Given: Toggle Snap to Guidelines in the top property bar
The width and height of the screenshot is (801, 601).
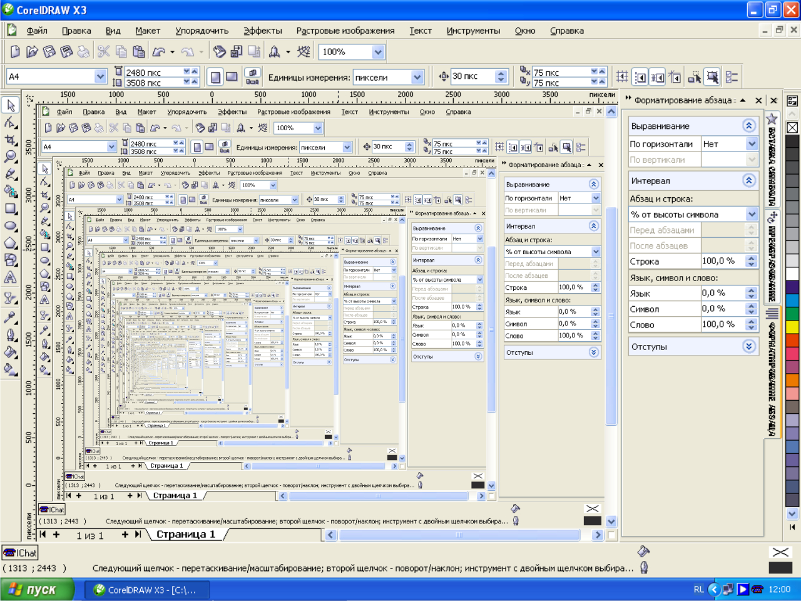Looking at the screenshot, I should point(640,77).
